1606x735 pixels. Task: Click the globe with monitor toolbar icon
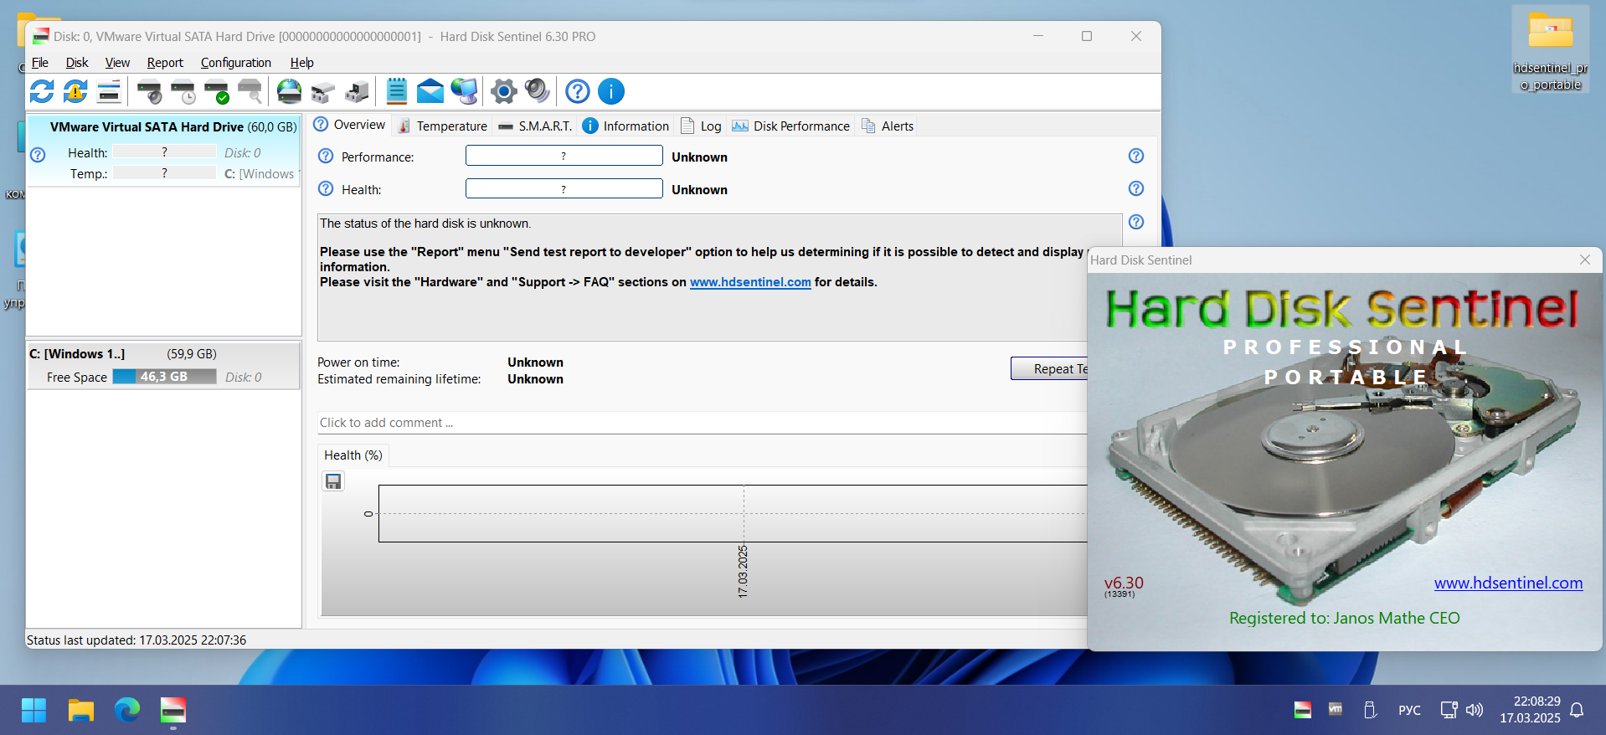464,91
